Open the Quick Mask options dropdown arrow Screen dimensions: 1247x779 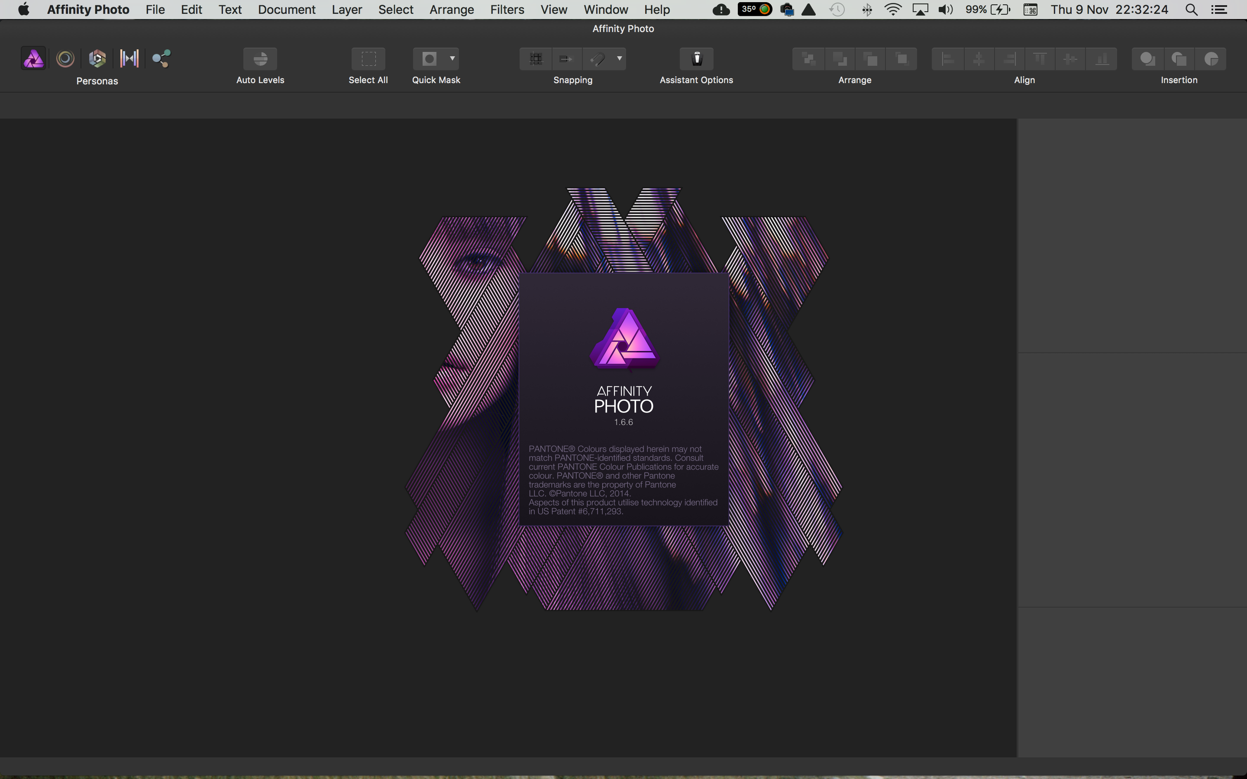[x=452, y=59]
